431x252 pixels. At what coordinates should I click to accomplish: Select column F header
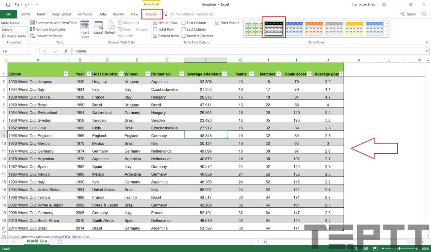(x=205, y=60)
